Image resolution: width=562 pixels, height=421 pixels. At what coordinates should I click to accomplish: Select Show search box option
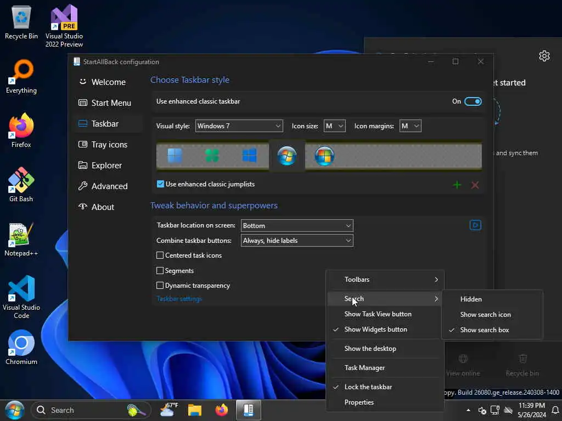coord(492,330)
